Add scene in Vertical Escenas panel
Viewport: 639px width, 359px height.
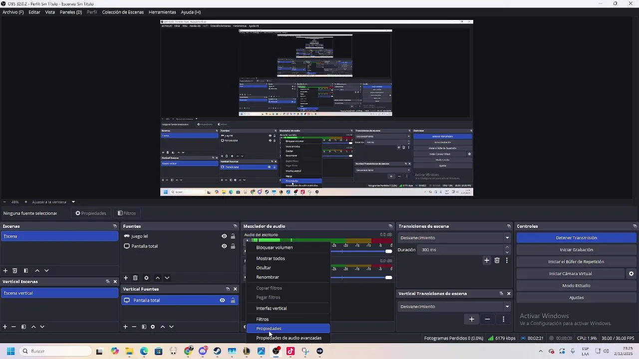tap(5, 327)
